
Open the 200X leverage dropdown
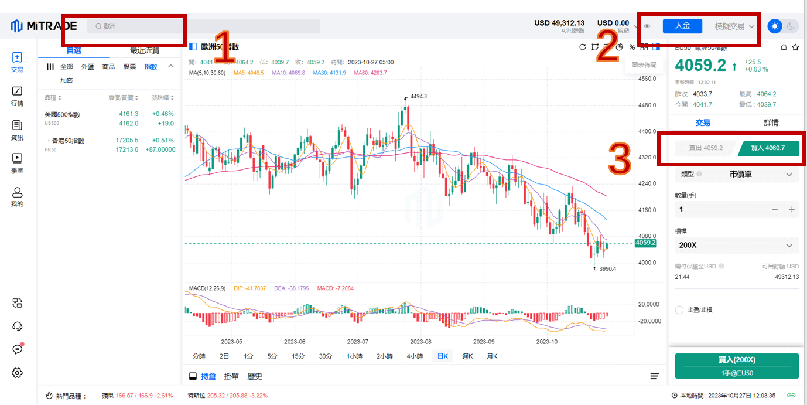coord(737,246)
